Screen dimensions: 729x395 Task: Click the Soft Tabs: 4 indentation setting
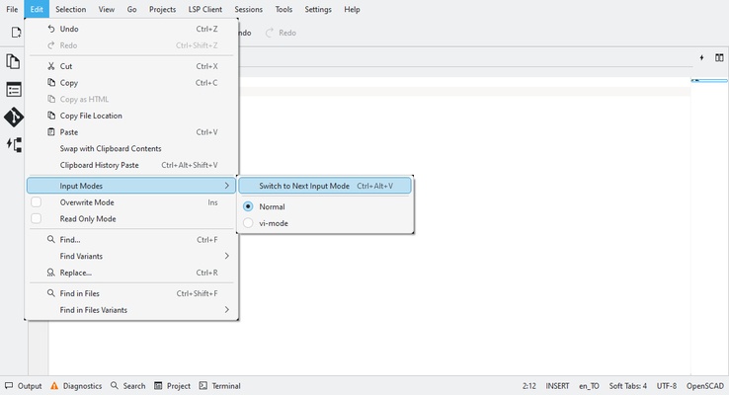(x=627, y=386)
